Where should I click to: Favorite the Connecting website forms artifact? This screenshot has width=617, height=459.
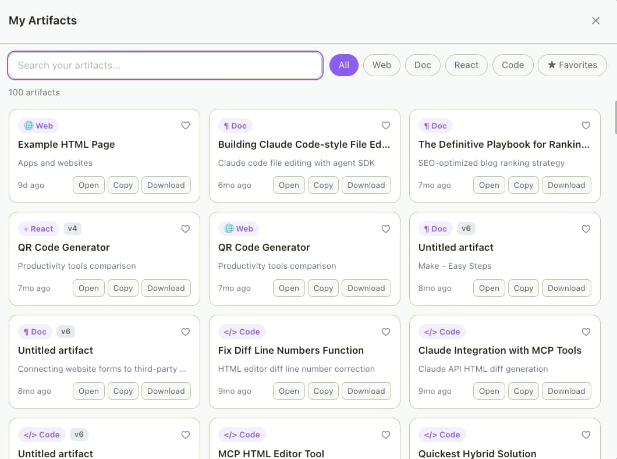pos(185,332)
